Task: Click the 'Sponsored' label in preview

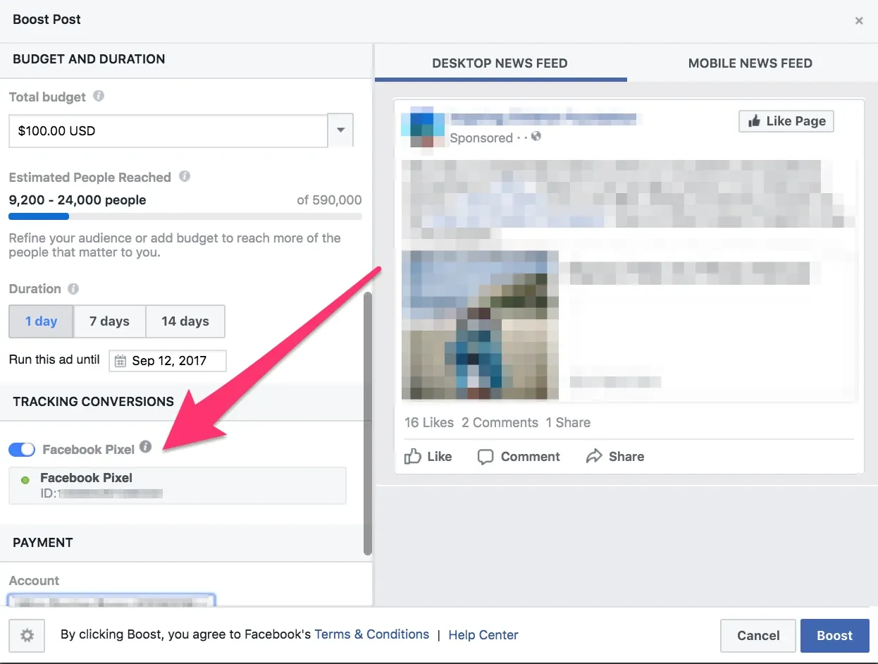Action: [x=481, y=137]
